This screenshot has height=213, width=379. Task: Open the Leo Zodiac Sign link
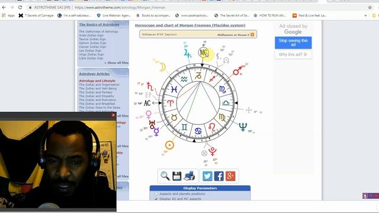pos(90,51)
